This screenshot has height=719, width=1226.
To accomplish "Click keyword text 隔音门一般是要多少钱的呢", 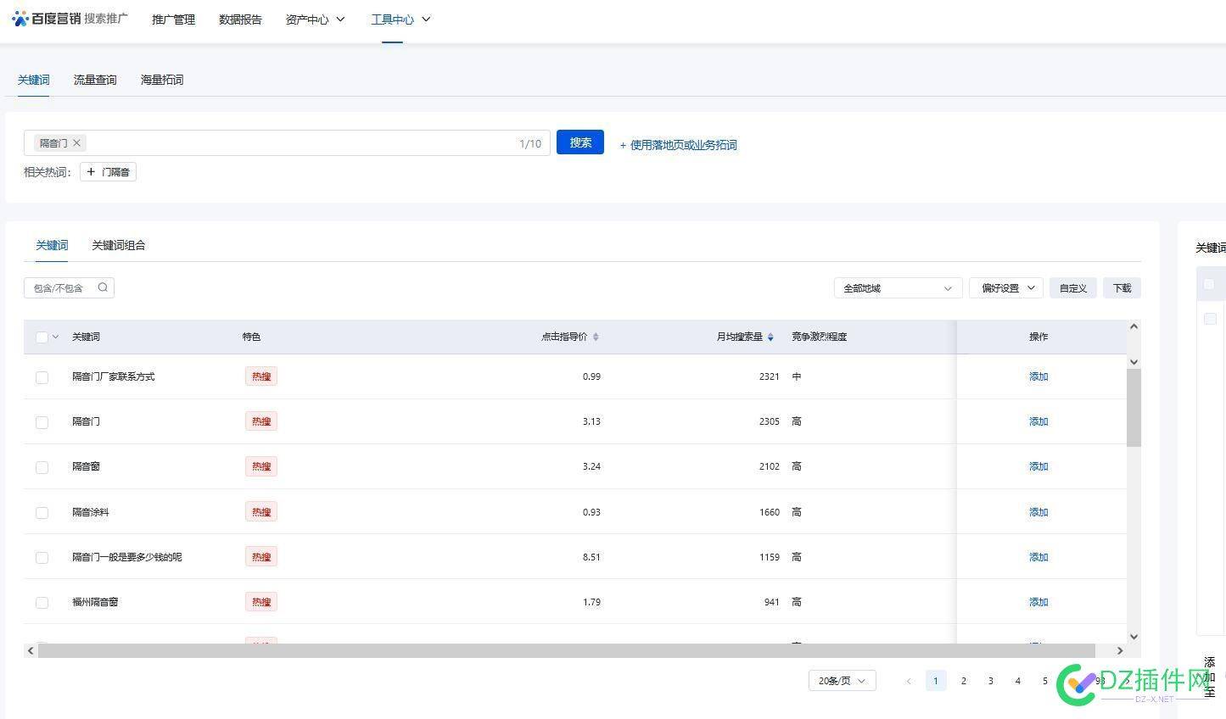I will (127, 557).
